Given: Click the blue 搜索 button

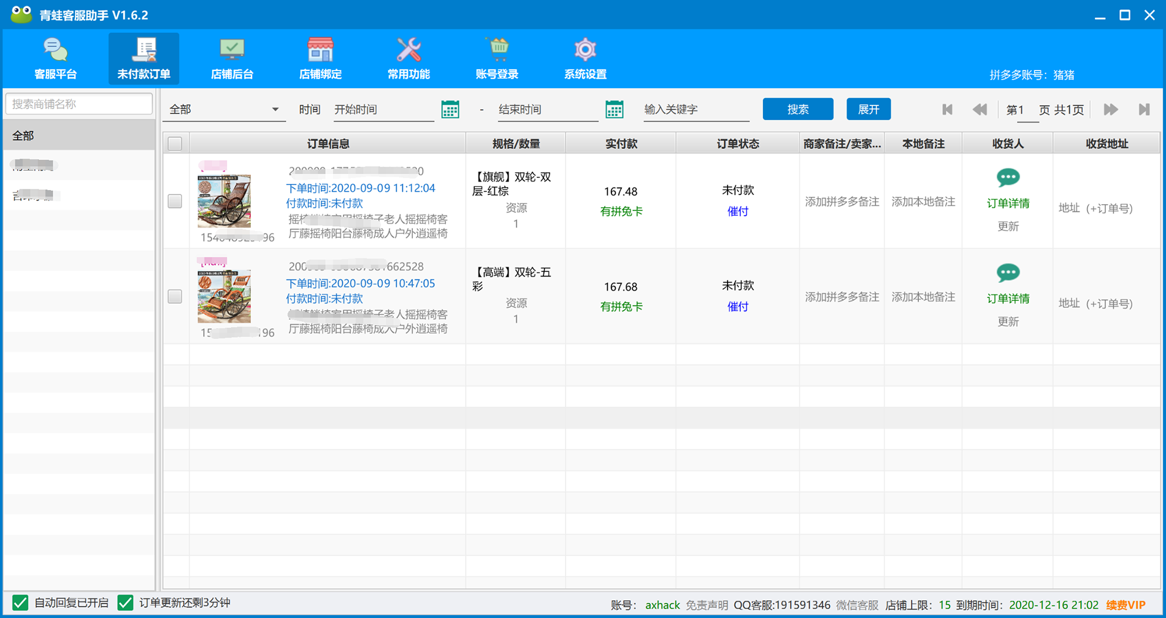Looking at the screenshot, I should tap(797, 109).
